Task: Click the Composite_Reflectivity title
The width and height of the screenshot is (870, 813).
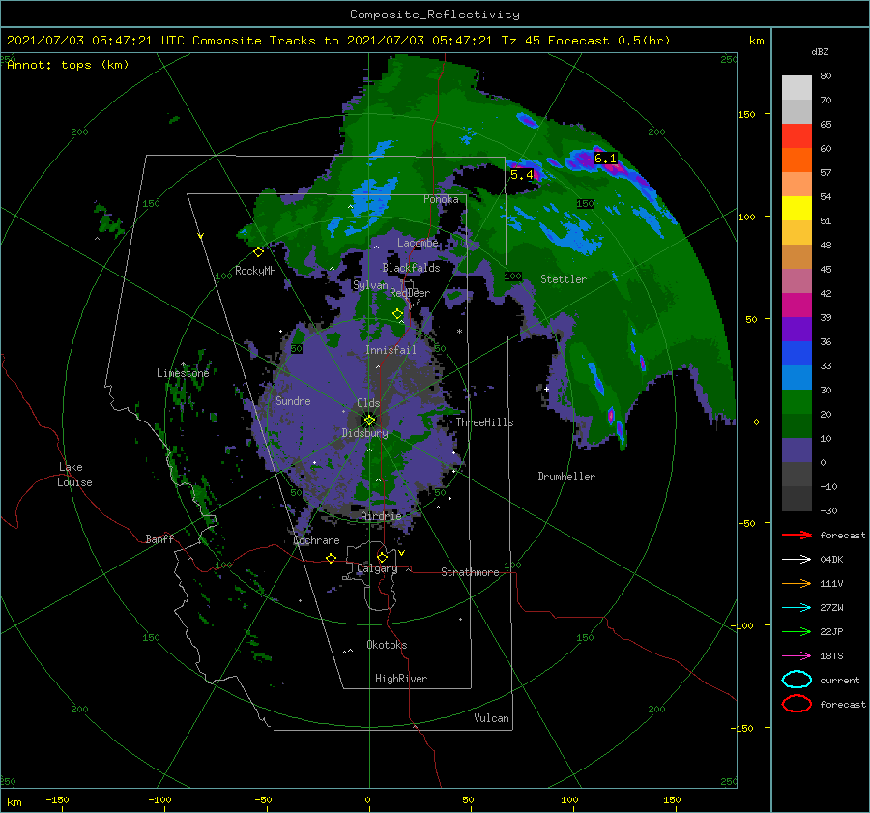Action: (434, 15)
